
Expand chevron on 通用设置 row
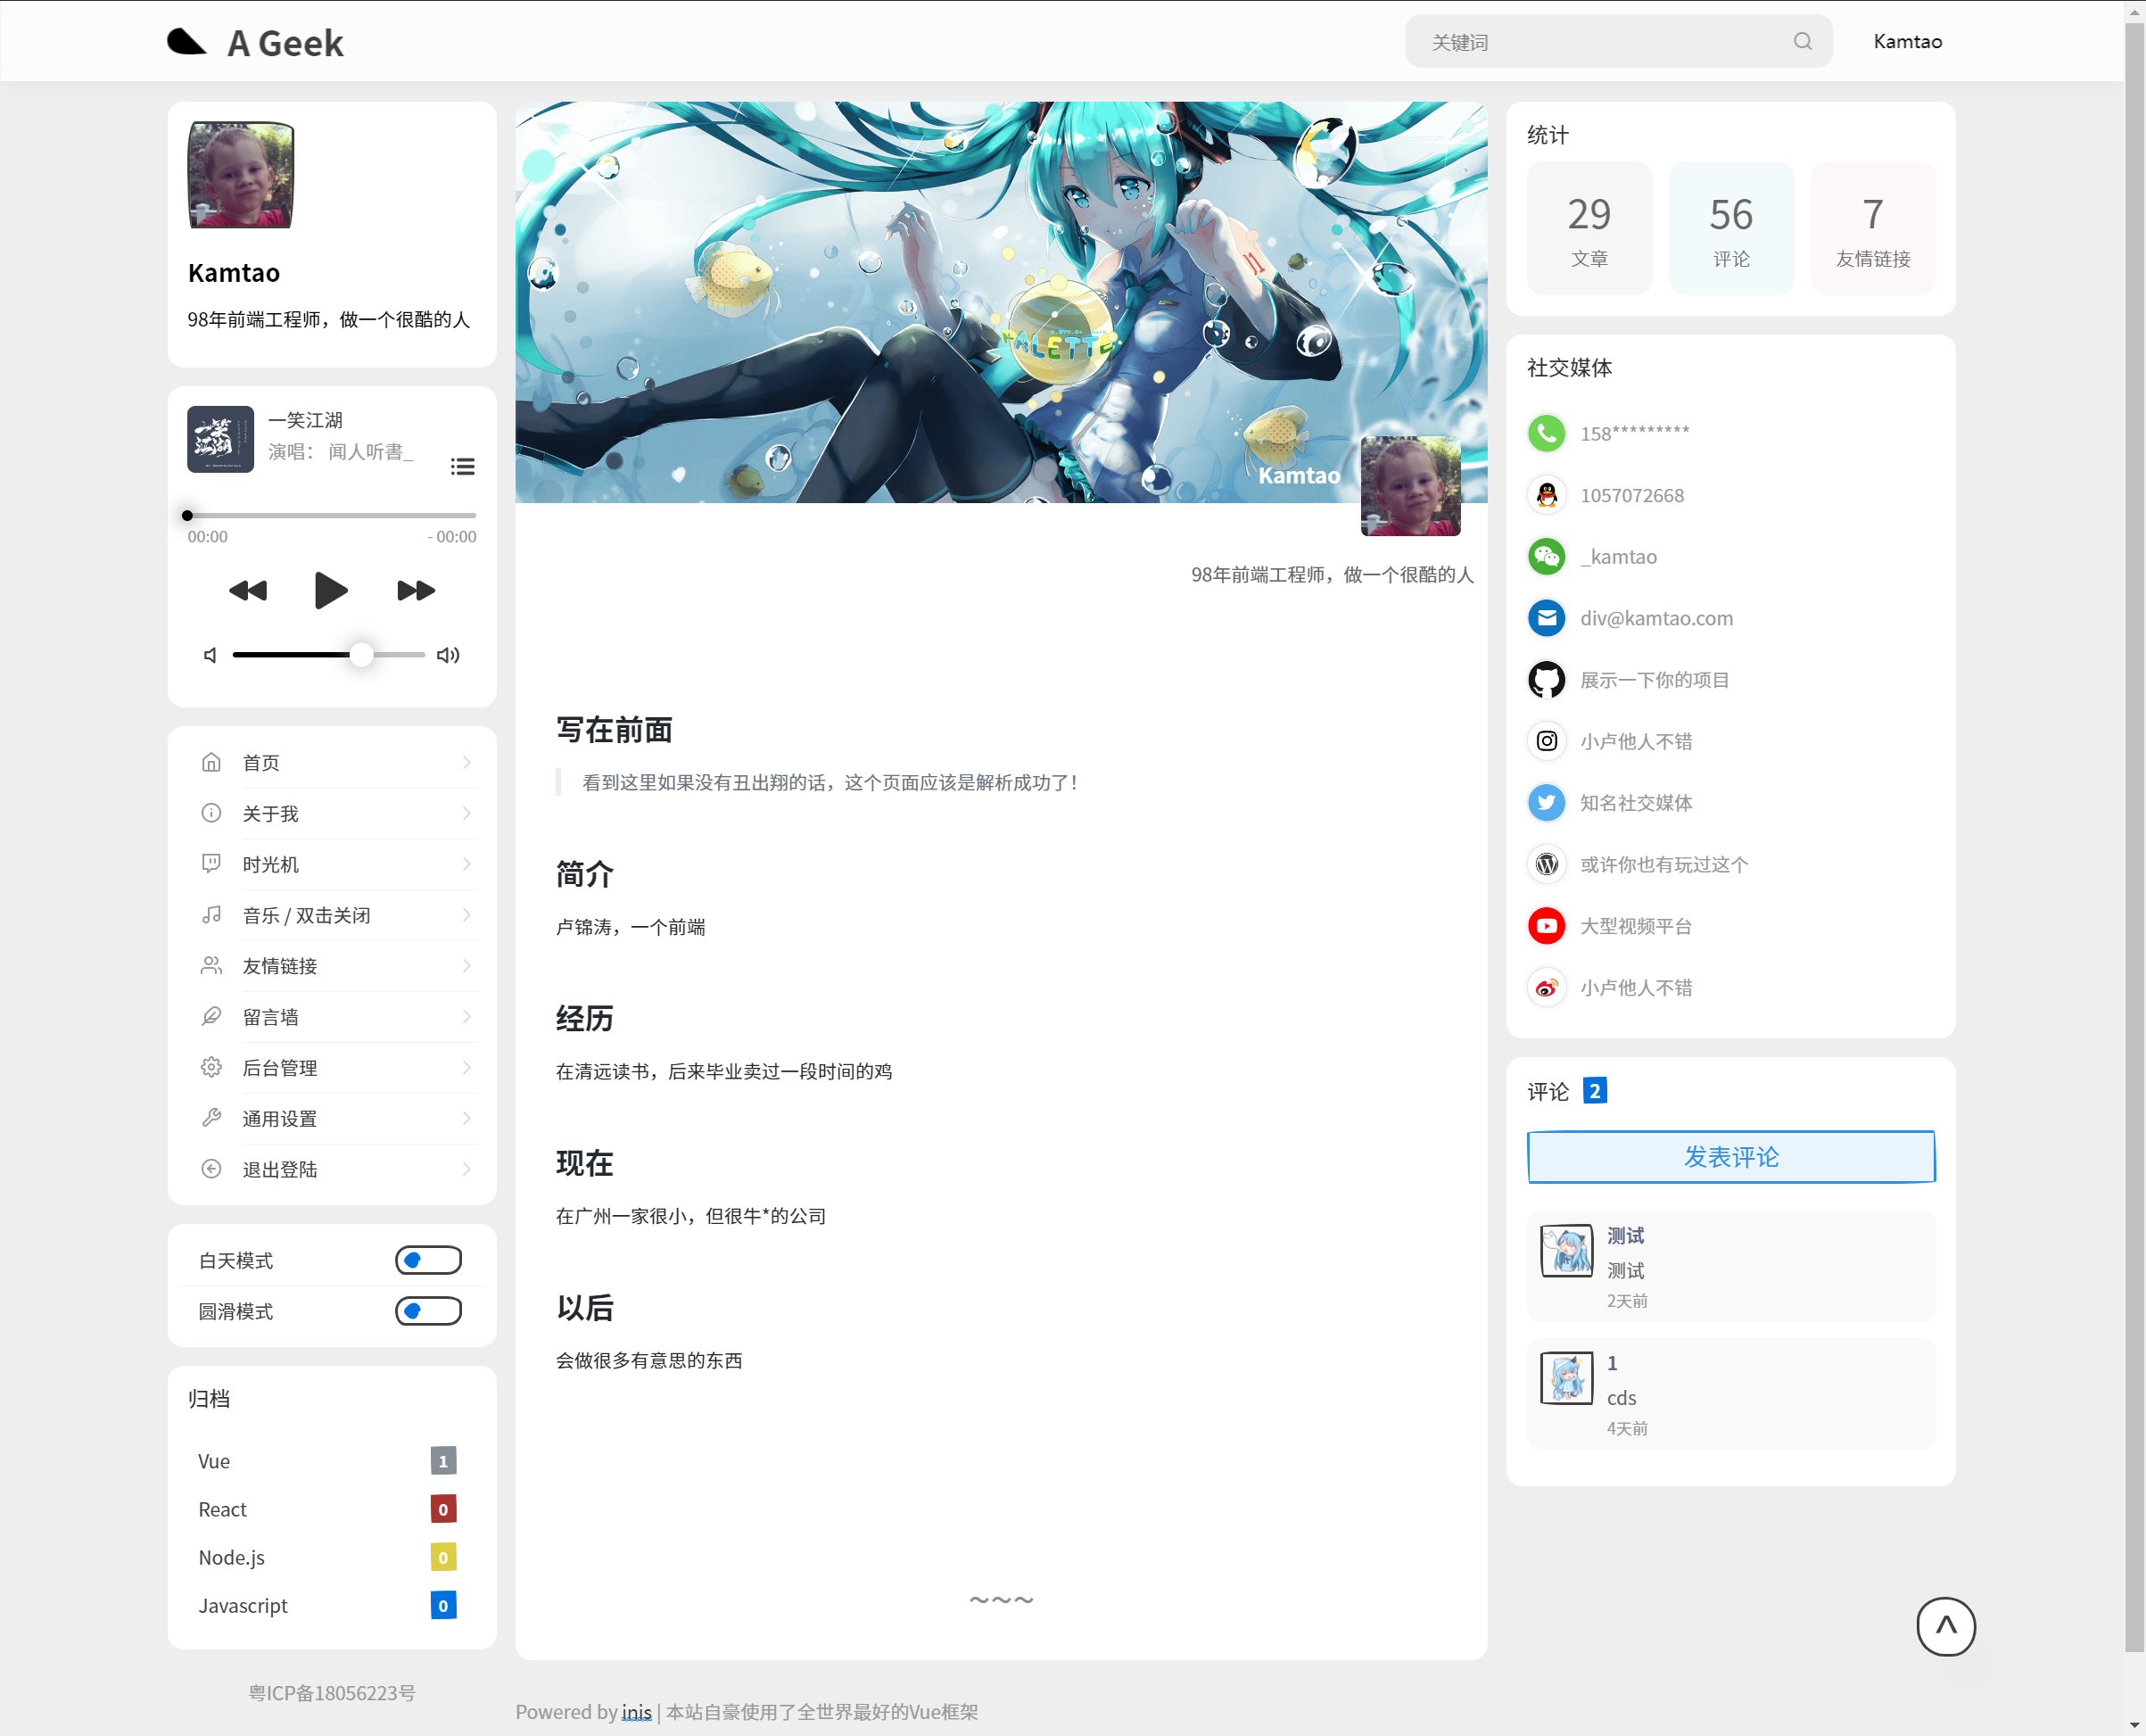466,1118
